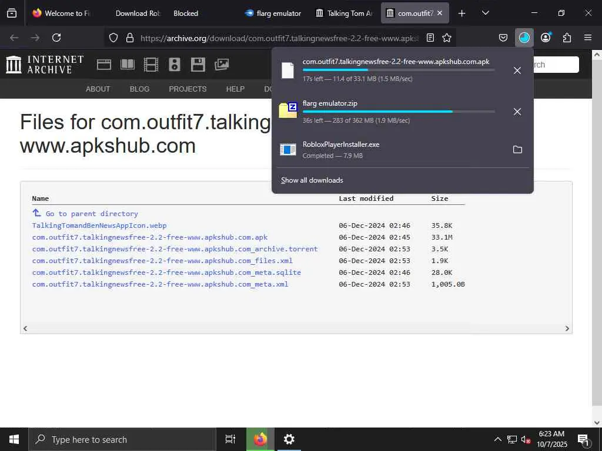Switch to Talking Tom archive tab
602x451 pixels.
pyautogui.click(x=345, y=13)
